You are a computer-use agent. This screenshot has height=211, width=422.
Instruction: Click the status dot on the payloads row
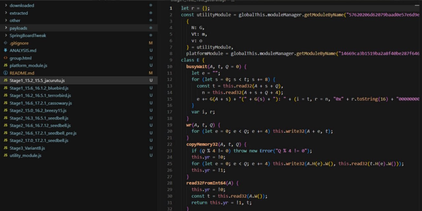tap(151, 28)
